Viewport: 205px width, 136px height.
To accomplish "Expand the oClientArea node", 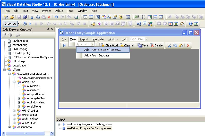I will 10,127.
